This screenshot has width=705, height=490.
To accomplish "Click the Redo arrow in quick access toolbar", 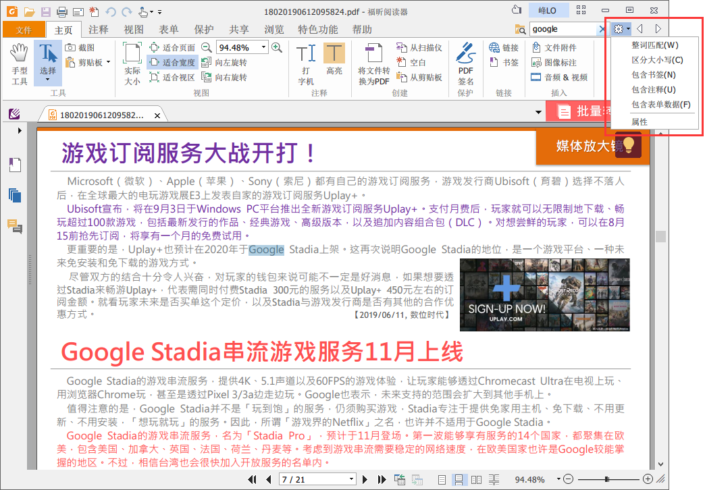I will coord(127,11).
